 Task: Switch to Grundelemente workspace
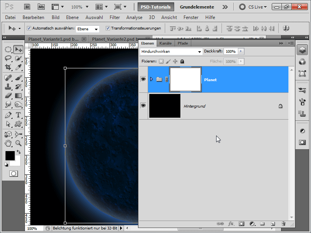[197, 7]
